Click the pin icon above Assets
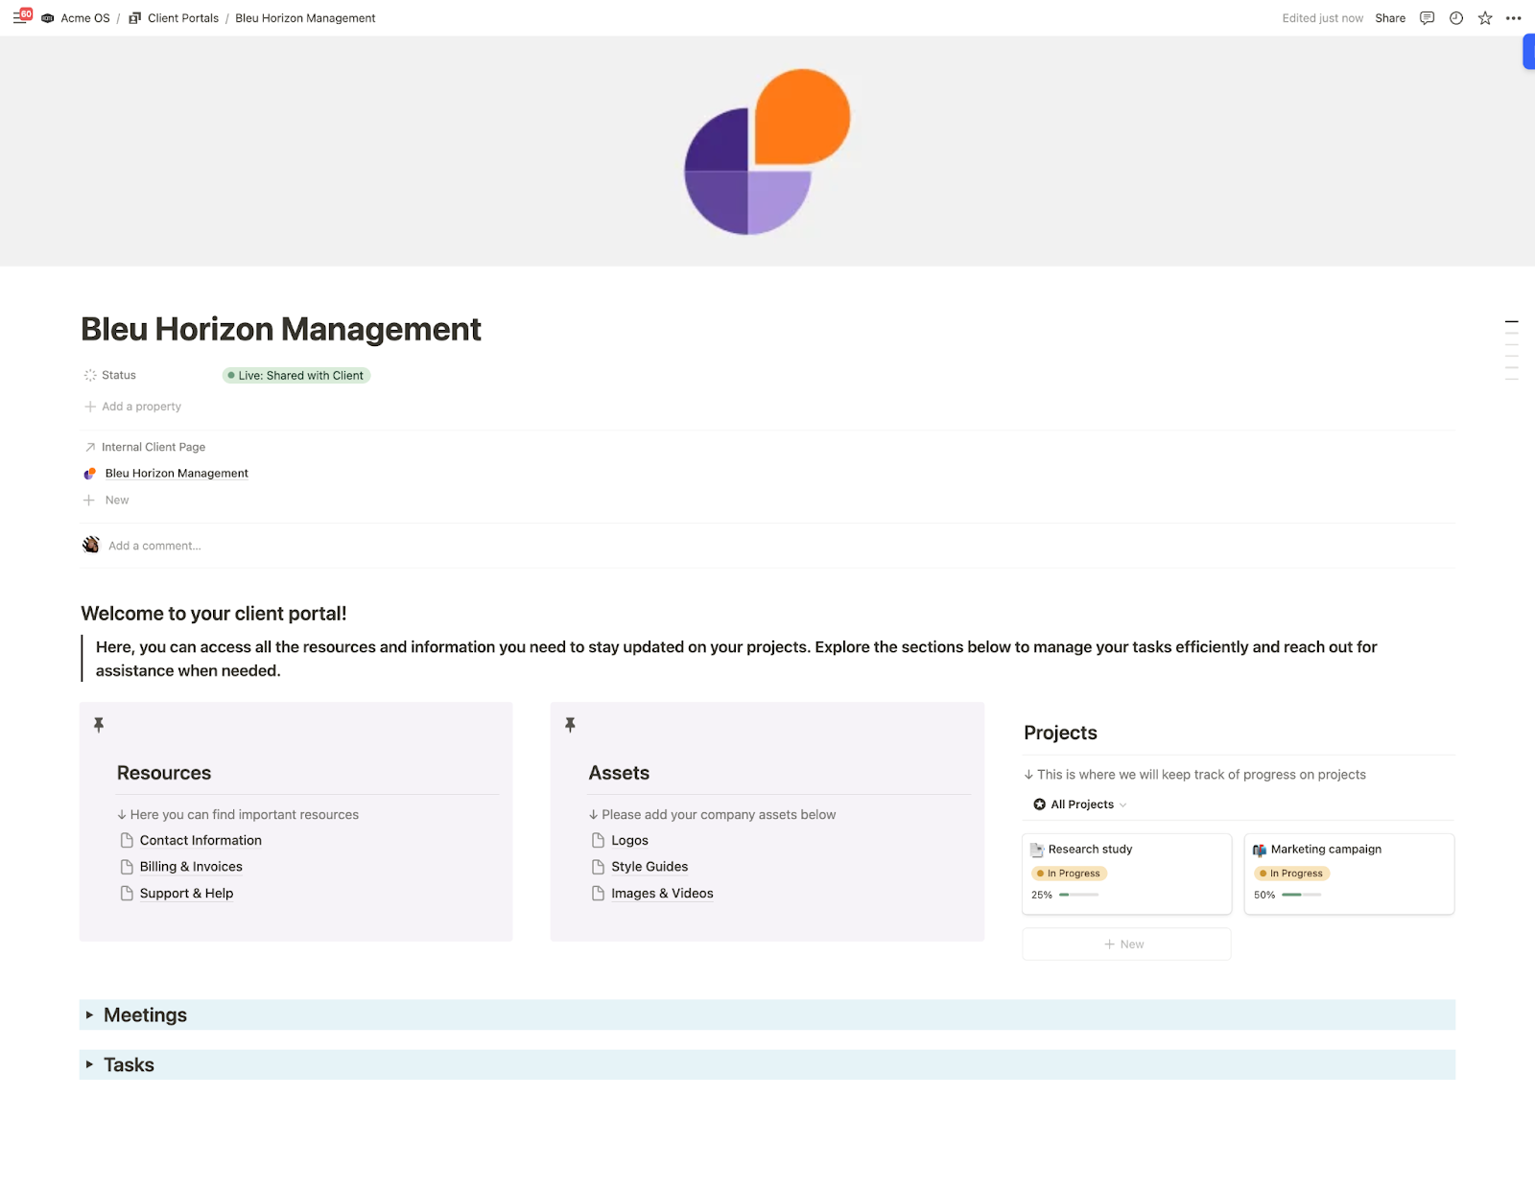 570,725
